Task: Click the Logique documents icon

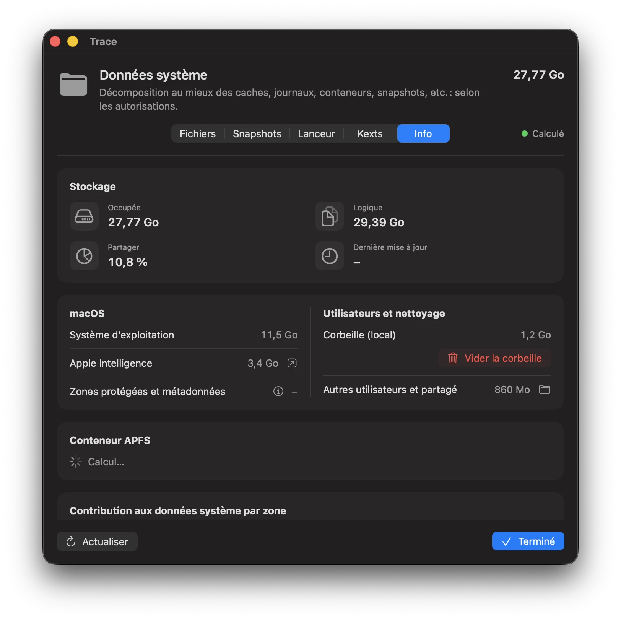Action: pyautogui.click(x=330, y=216)
